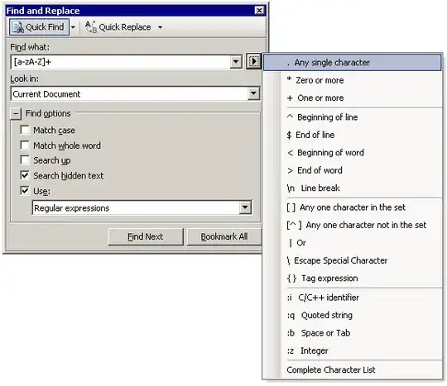
Task: Enable the Match case checkbox
Action: [x=25, y=130]
